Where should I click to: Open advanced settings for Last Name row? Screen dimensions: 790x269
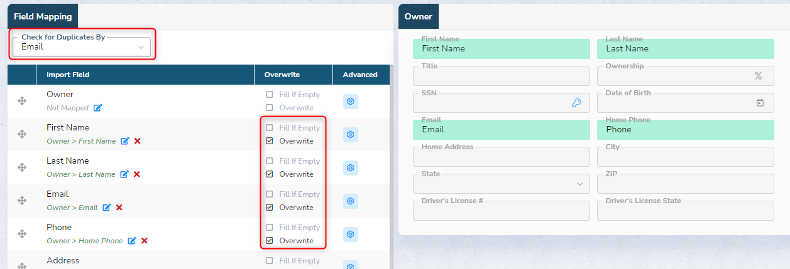pos(351,168)
